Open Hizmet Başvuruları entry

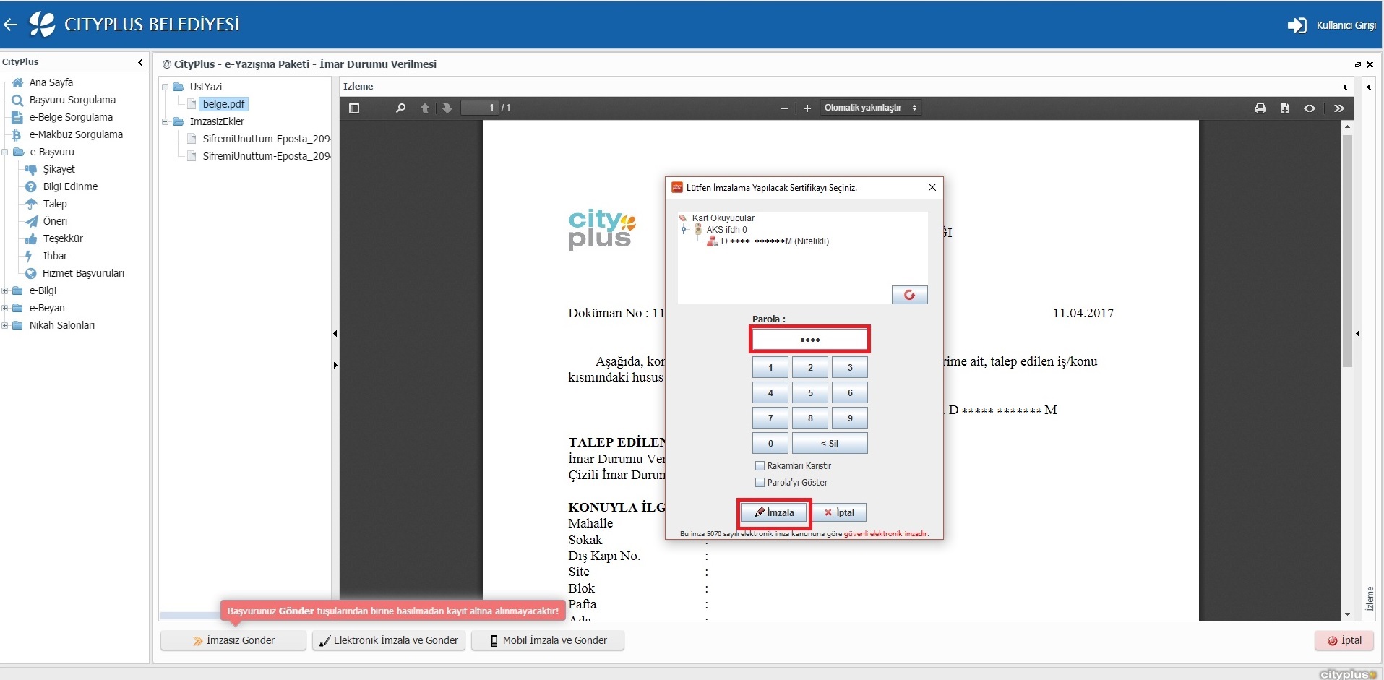click(x=83, y=273)
